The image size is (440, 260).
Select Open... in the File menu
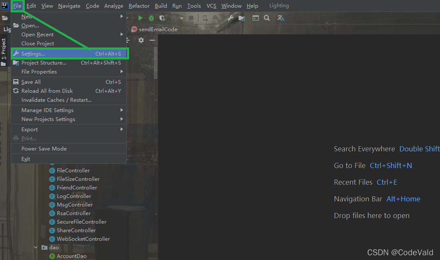point(68,26)
